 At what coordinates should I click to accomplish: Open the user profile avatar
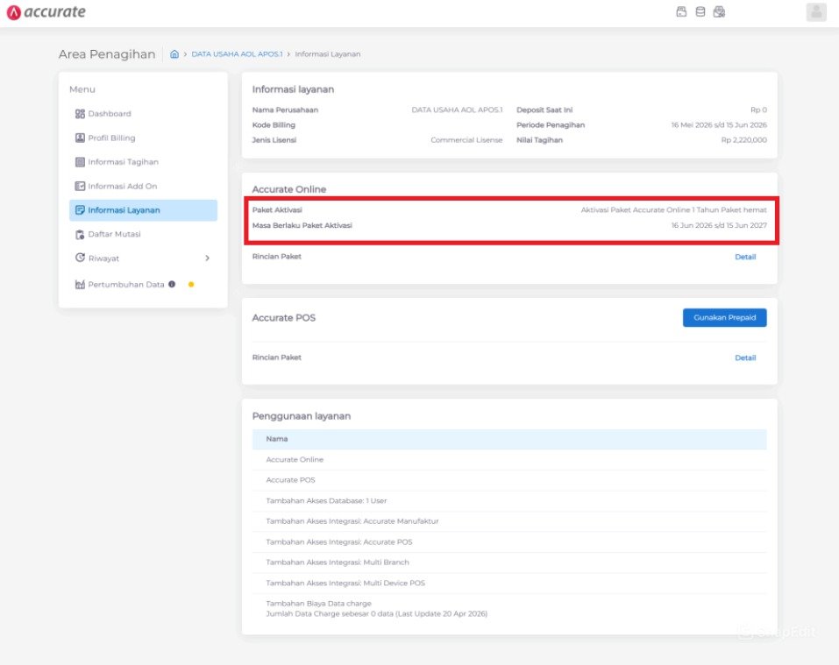click(816, 11)
